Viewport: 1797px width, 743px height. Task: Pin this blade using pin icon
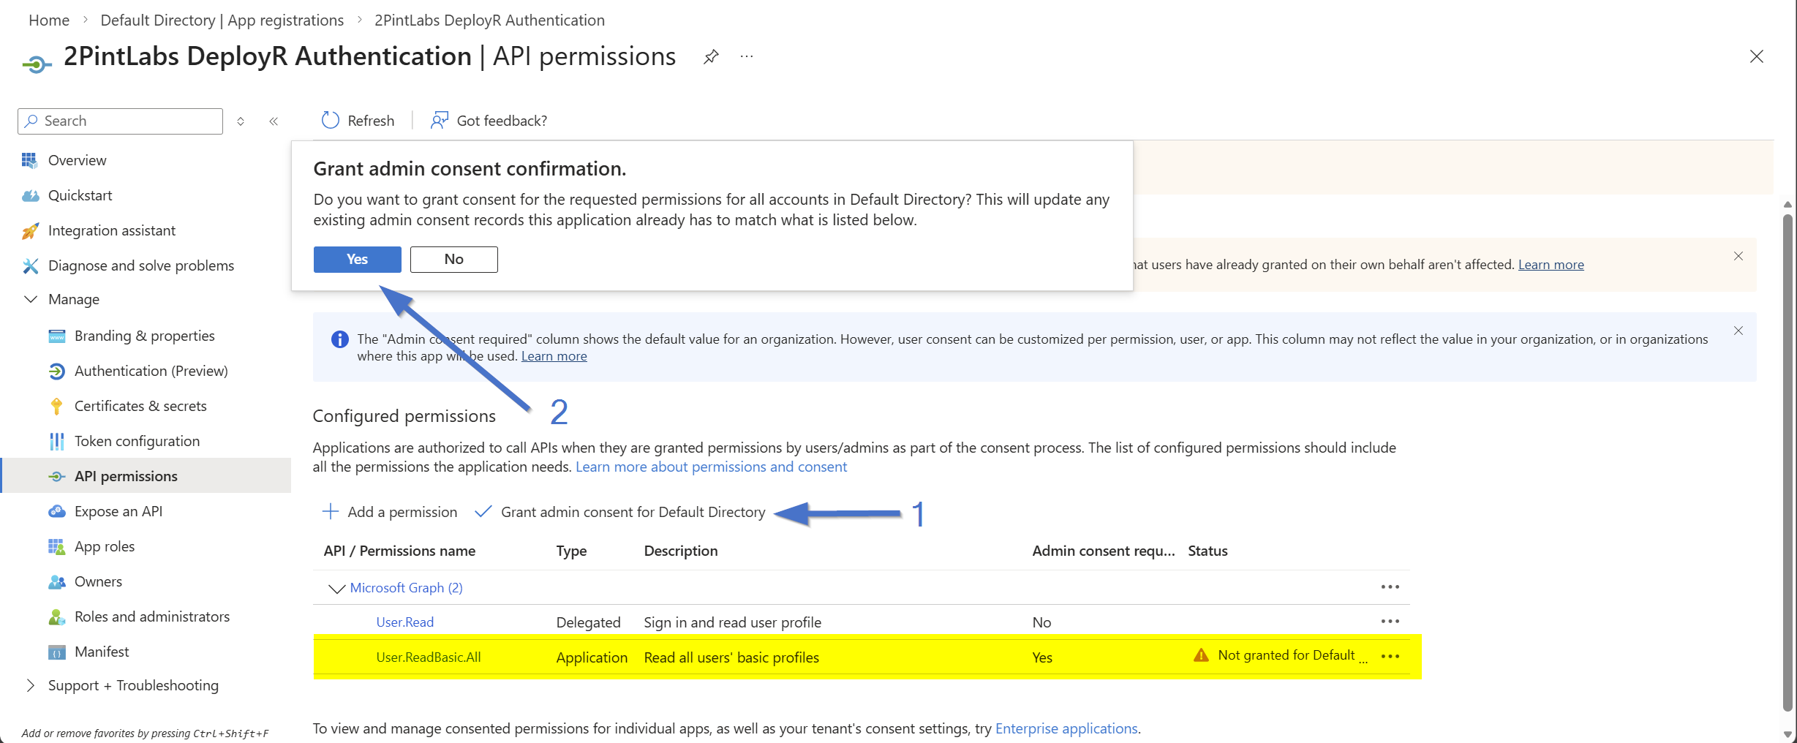(x=711, y=57)
